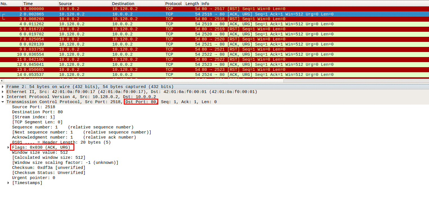Sort by the Info column header
The image size is (429, 197).
pos(315,4)
